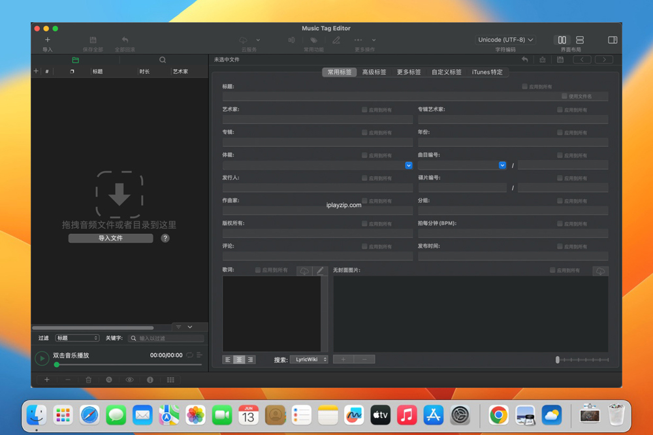Click the sort-lines icon above the filter bar
The width and height of the screenshot is (653, 435).
pyautogui.click(x=178, y=327)
